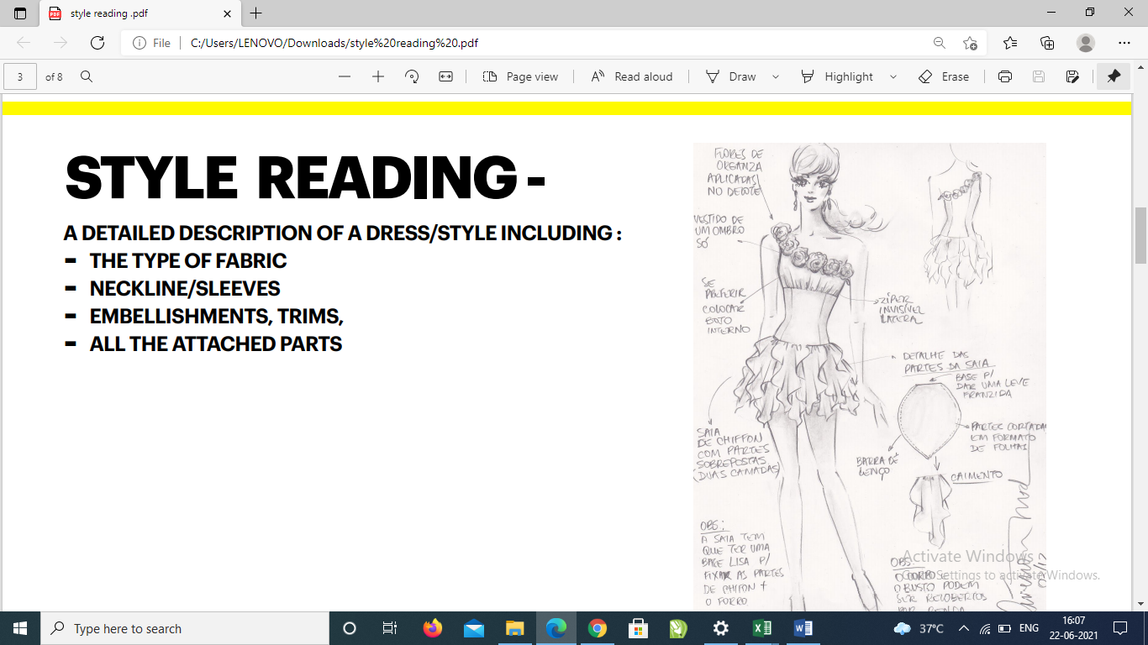
Task: Click the Fit to width icon
Action: (445, 76)
